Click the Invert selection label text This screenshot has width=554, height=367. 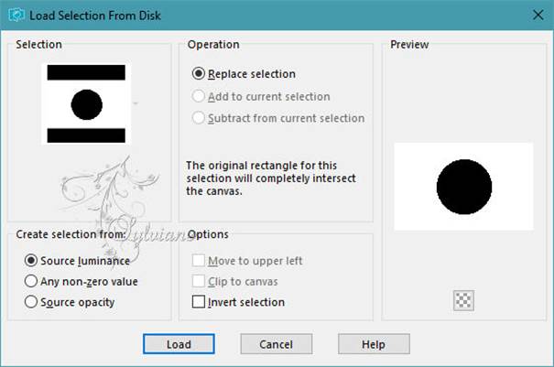pos(246,302)
